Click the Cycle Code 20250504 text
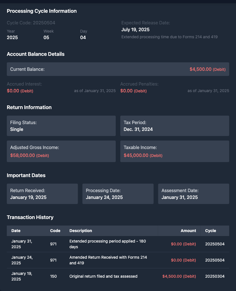 pyautogui.click(x=31, y=23)
